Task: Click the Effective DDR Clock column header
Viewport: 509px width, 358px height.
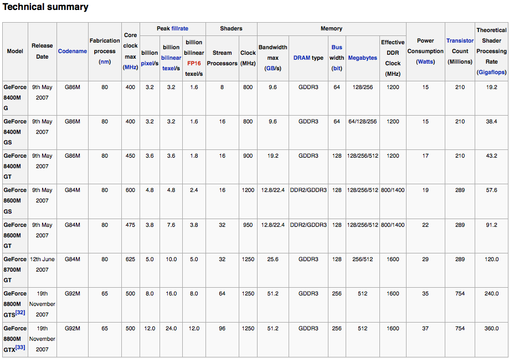Action: (393, 58)
